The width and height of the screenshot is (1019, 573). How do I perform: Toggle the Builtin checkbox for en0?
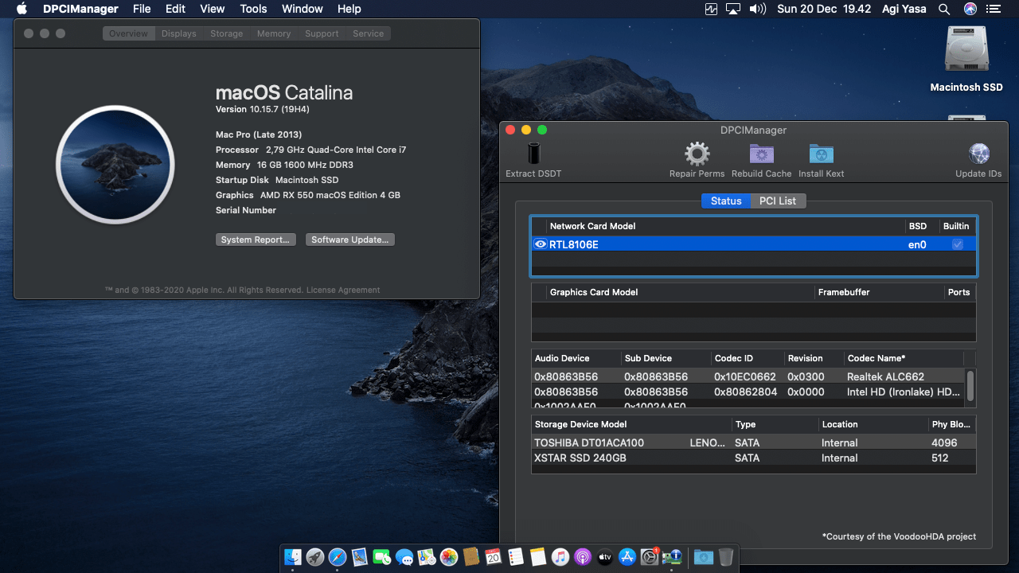point(958,244)
